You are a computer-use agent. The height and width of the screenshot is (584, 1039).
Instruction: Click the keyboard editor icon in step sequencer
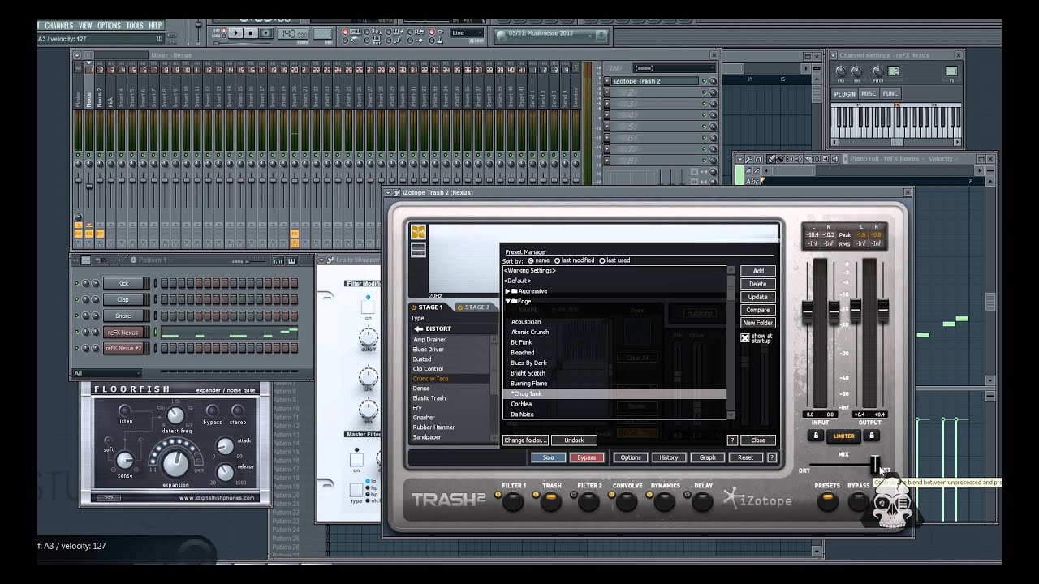(x=291, y=260)
